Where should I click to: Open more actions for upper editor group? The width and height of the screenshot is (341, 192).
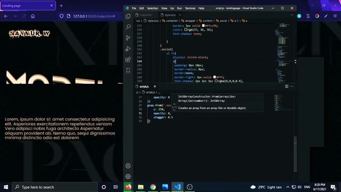click(292, 15)
